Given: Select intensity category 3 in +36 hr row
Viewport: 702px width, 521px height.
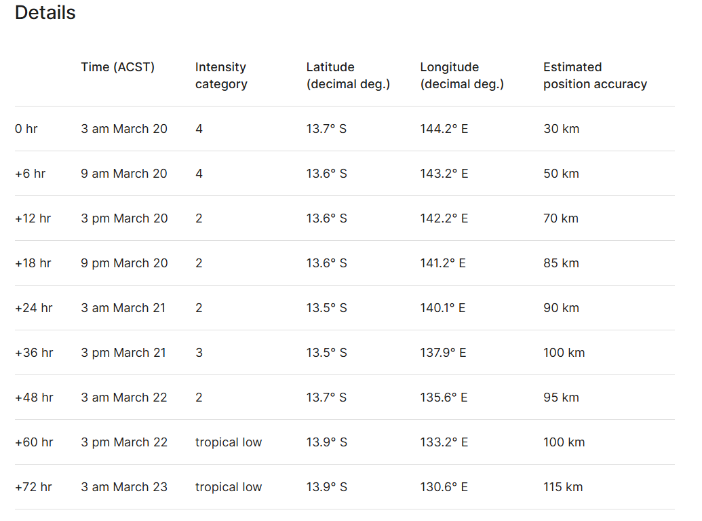Looking at the screenshot, I should pyautogui.click(x=199, y=353).
